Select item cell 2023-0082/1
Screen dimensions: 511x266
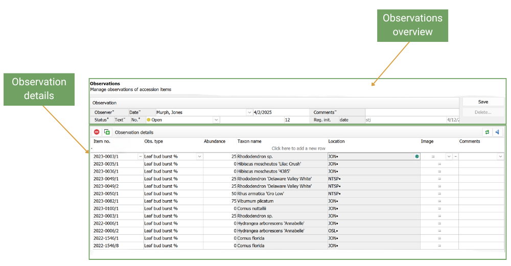coord(118,201)
